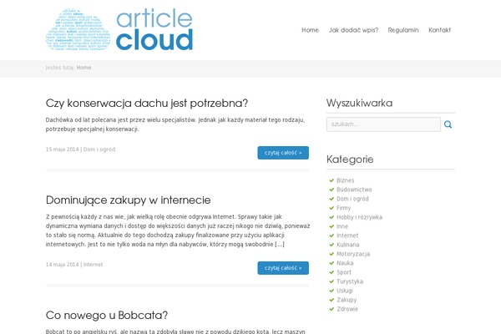Open the Biznes category
The width and height of the screenshot is (501, 334).
click(x=345, y=180)
